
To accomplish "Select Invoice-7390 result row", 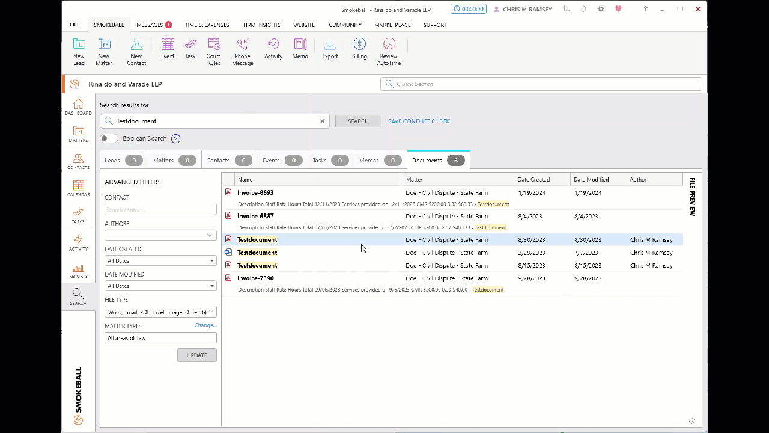I will click(x=452, y=283).
